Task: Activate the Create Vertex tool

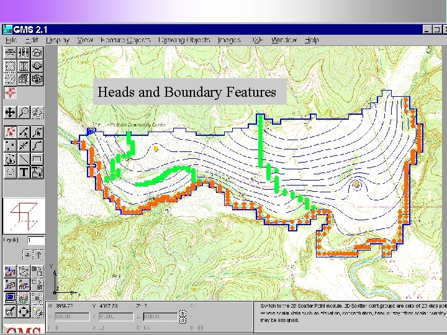Action: click(x=24, y=146)
